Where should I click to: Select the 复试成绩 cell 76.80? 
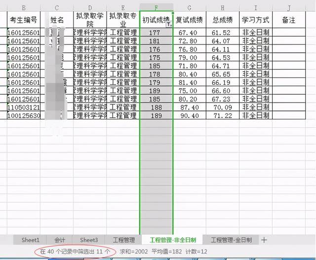tap(190, 49)
